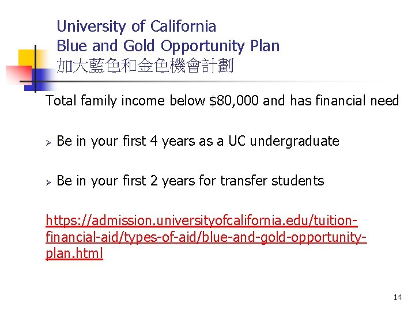Click the word 'undergraduate' in first bullet
The image size is (415, 311).
tap(295, 142)
